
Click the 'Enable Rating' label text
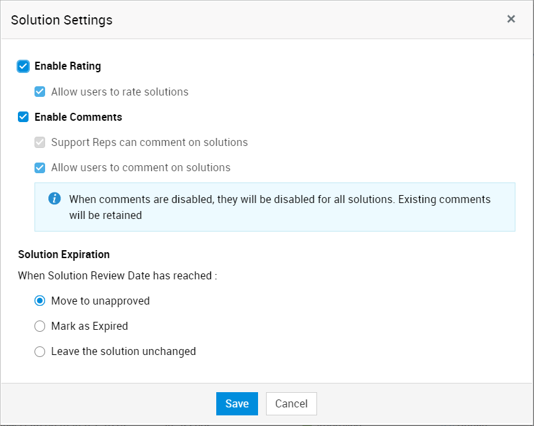point(68,66)
